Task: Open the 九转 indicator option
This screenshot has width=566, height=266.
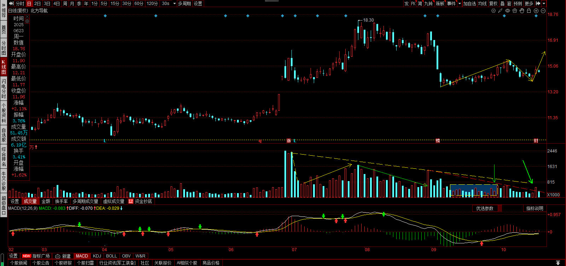Action: (429, 4)
